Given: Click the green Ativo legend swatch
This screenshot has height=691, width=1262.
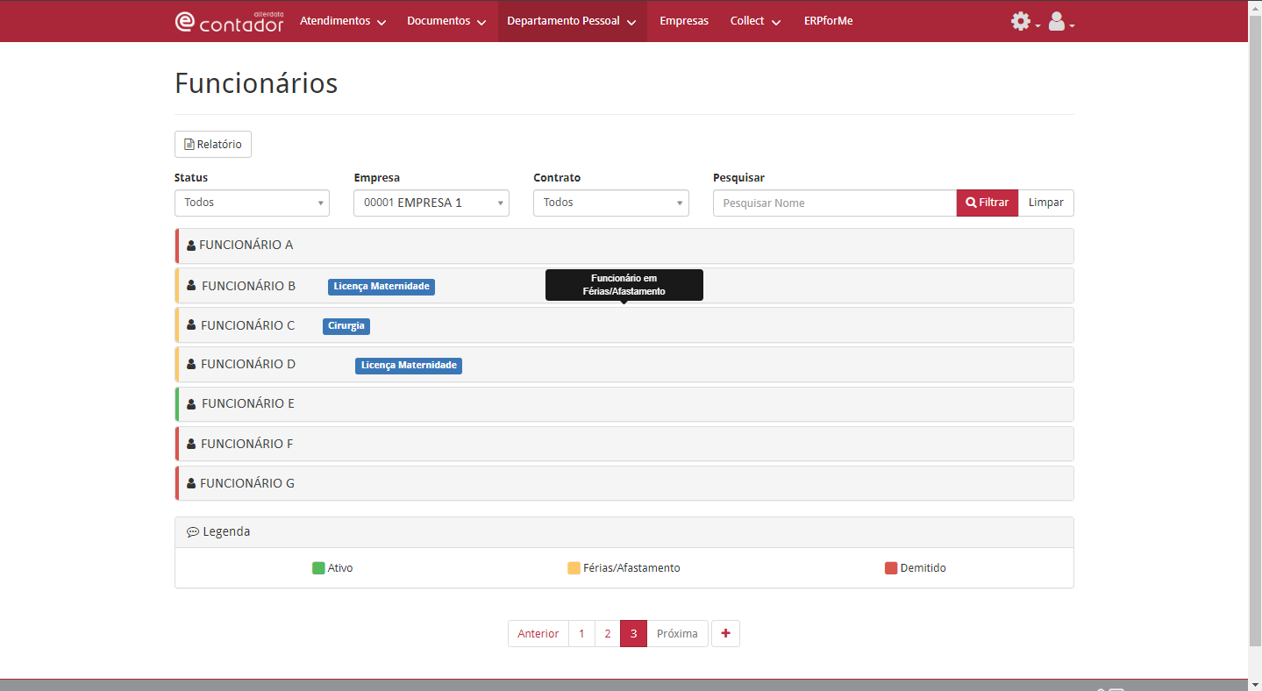Looking at the screenshot, I should (318, 568).
